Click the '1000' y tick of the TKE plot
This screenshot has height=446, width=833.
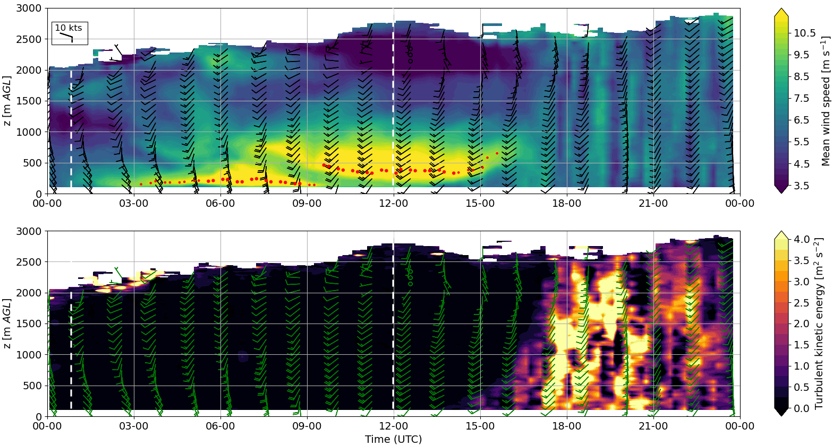pos(30,355)
